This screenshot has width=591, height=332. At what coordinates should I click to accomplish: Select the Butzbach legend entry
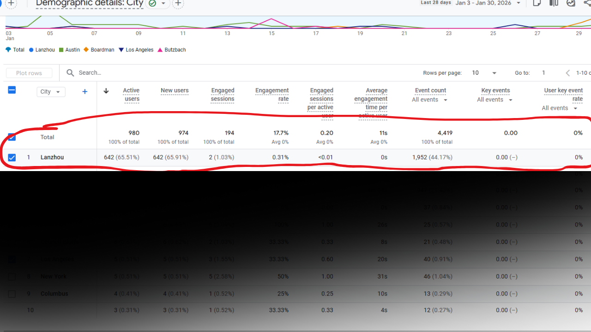tap(172, 50)
